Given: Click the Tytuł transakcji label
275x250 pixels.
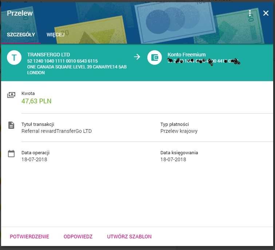Looking at the screenshot, I should point(38,124).
